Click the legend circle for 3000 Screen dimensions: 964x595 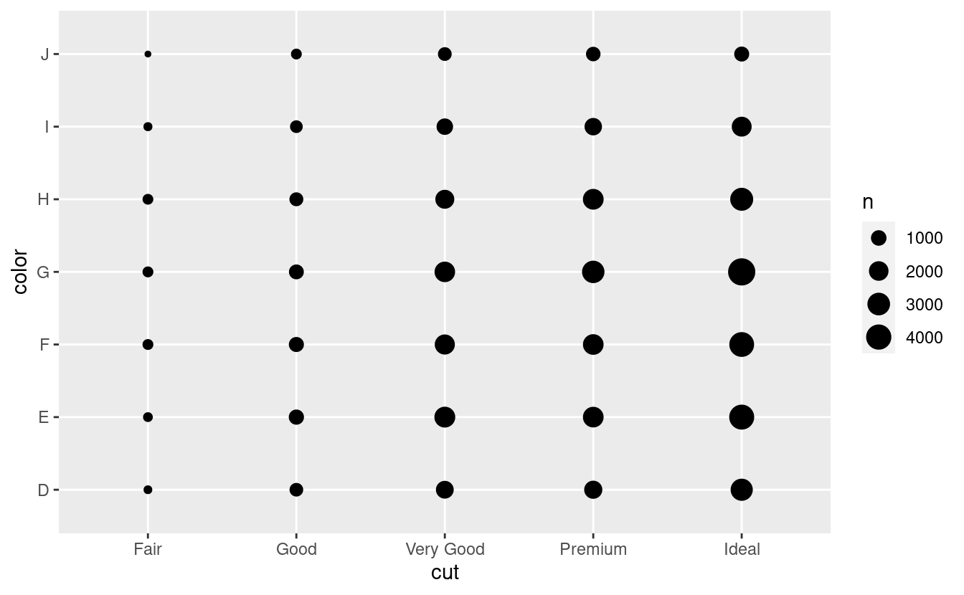coord(879,305)
